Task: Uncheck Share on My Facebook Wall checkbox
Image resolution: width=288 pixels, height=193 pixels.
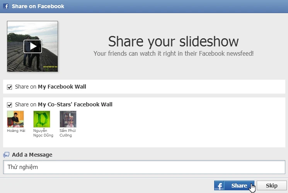Action: pos(10,87)
